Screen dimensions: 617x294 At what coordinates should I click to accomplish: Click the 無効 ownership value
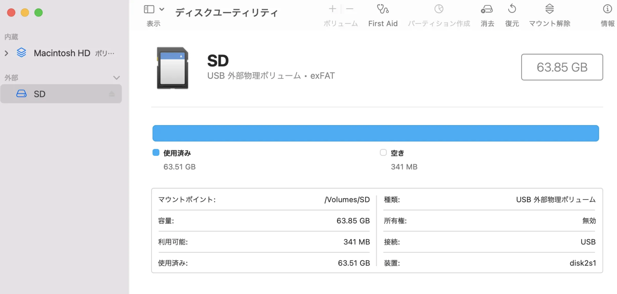pos(589,221)
